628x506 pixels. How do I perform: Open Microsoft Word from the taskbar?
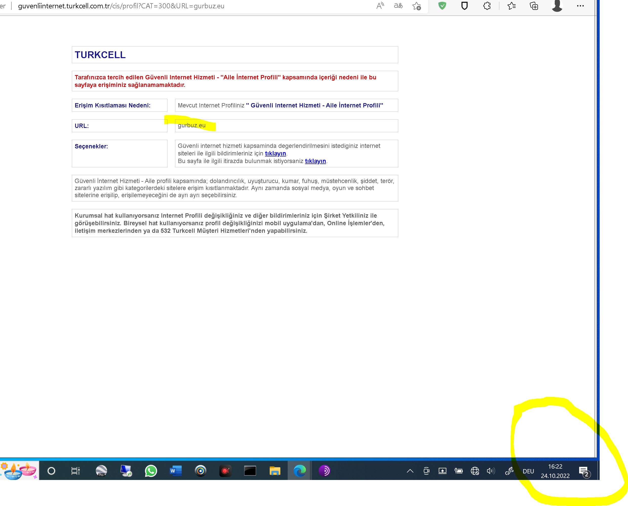(x=175, y=471)
